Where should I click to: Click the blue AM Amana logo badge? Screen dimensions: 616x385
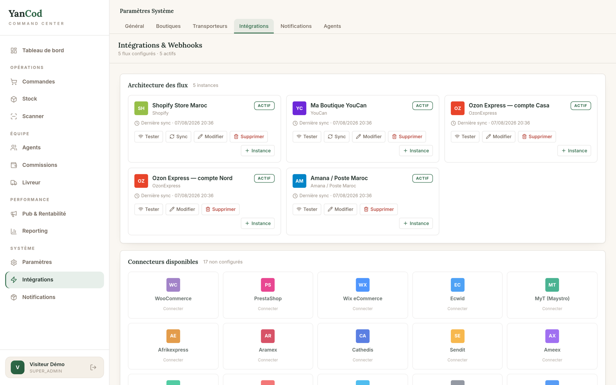click(300, 181)
